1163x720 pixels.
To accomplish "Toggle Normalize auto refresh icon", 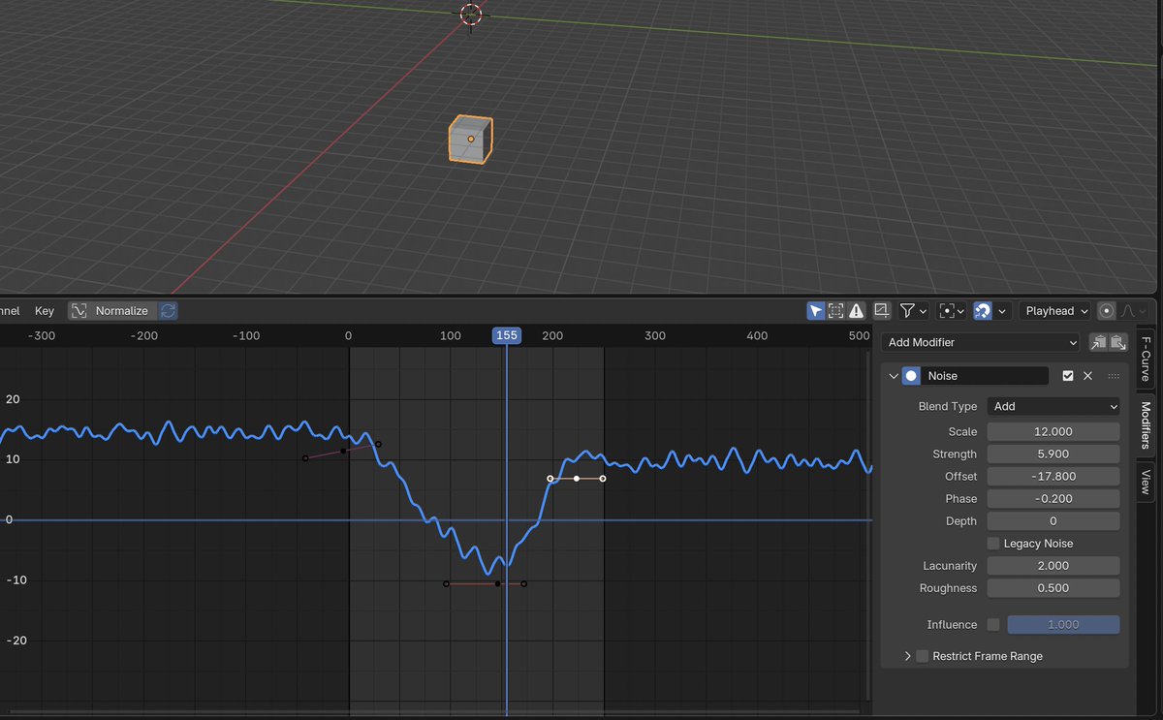I will (168, 311).
